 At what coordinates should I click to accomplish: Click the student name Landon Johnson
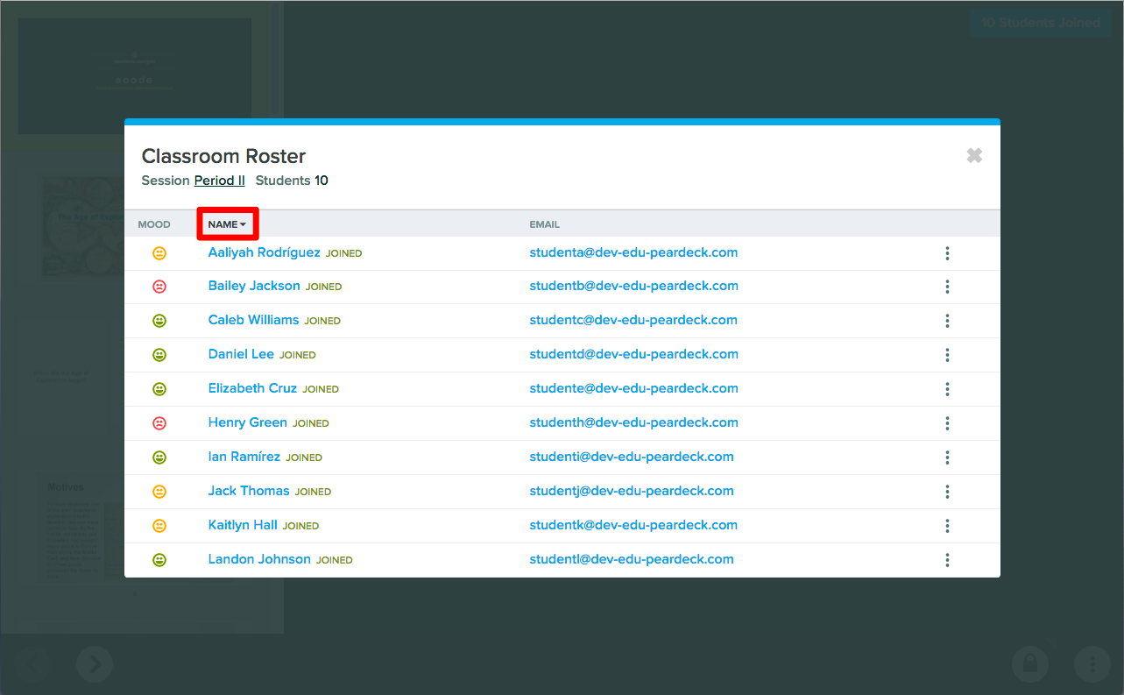pyautogui.click(x=259, y=559)
